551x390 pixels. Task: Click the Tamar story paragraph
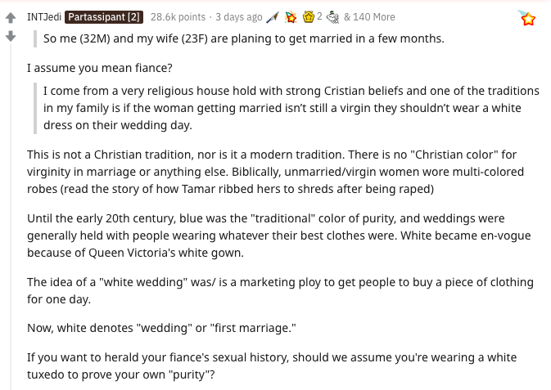click(275, 172)
